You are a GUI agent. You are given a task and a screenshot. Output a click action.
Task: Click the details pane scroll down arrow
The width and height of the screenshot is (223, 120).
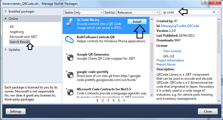click(219, 101)
